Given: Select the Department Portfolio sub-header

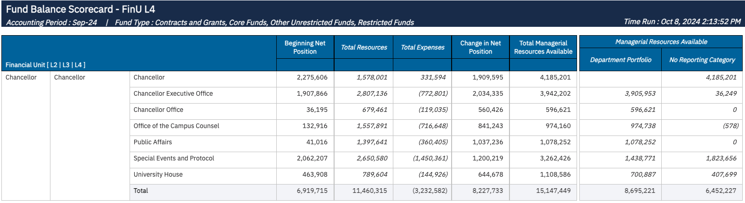Looking at the screenshot, I should click(x=621, y=60).
